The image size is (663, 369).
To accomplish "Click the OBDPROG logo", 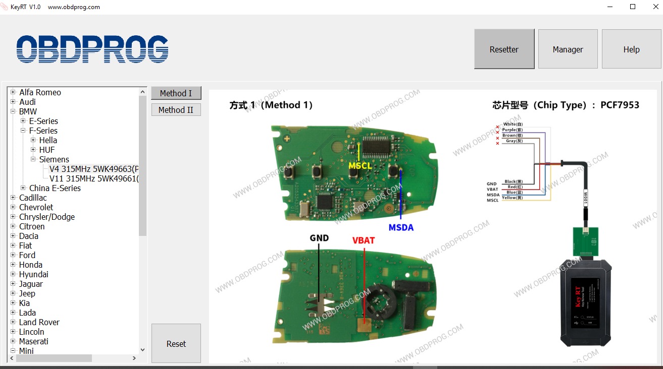I will 92,49.
